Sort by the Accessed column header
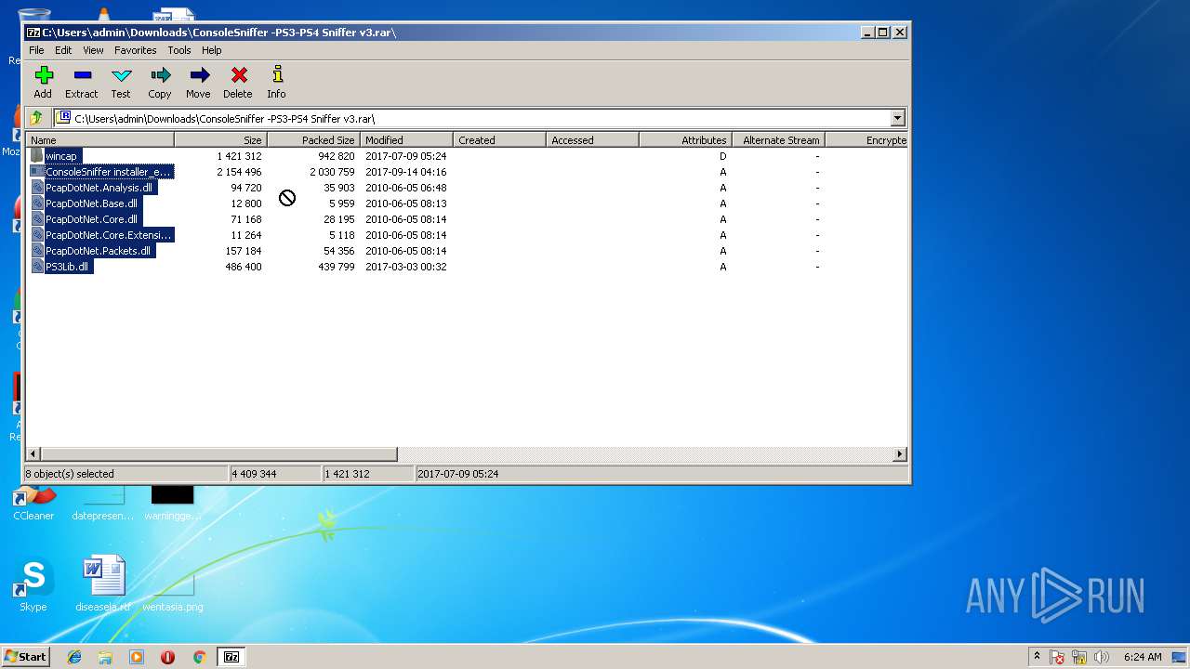 tap(593, 140)
